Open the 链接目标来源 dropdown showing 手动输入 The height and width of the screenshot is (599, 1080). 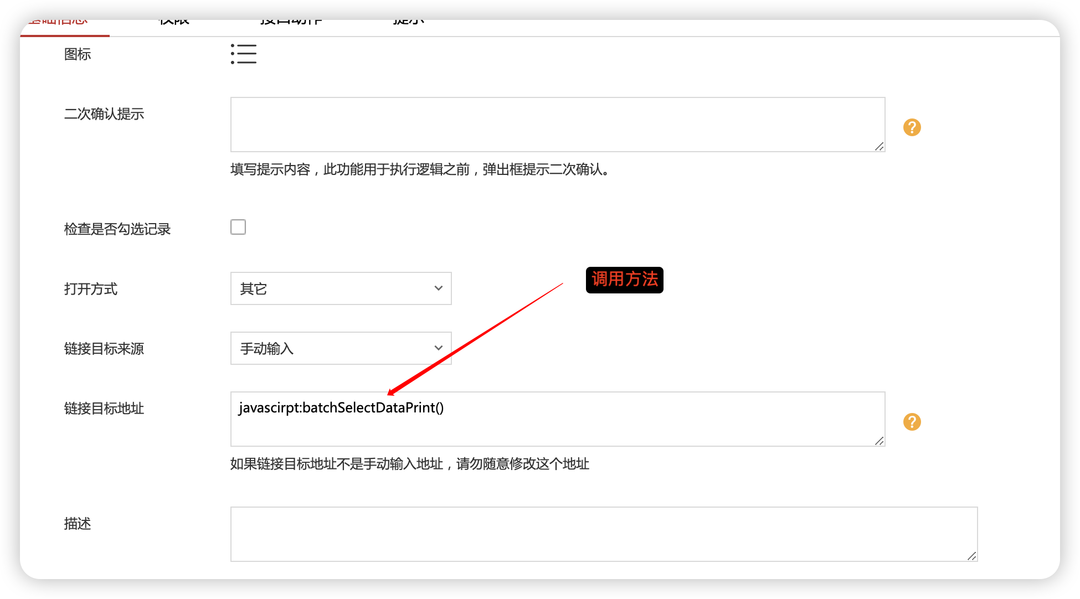coord(341,348)
